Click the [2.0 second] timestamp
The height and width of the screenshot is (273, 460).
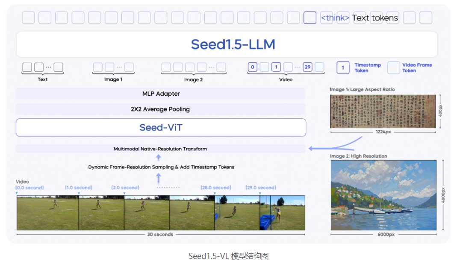tap(125, 188)
